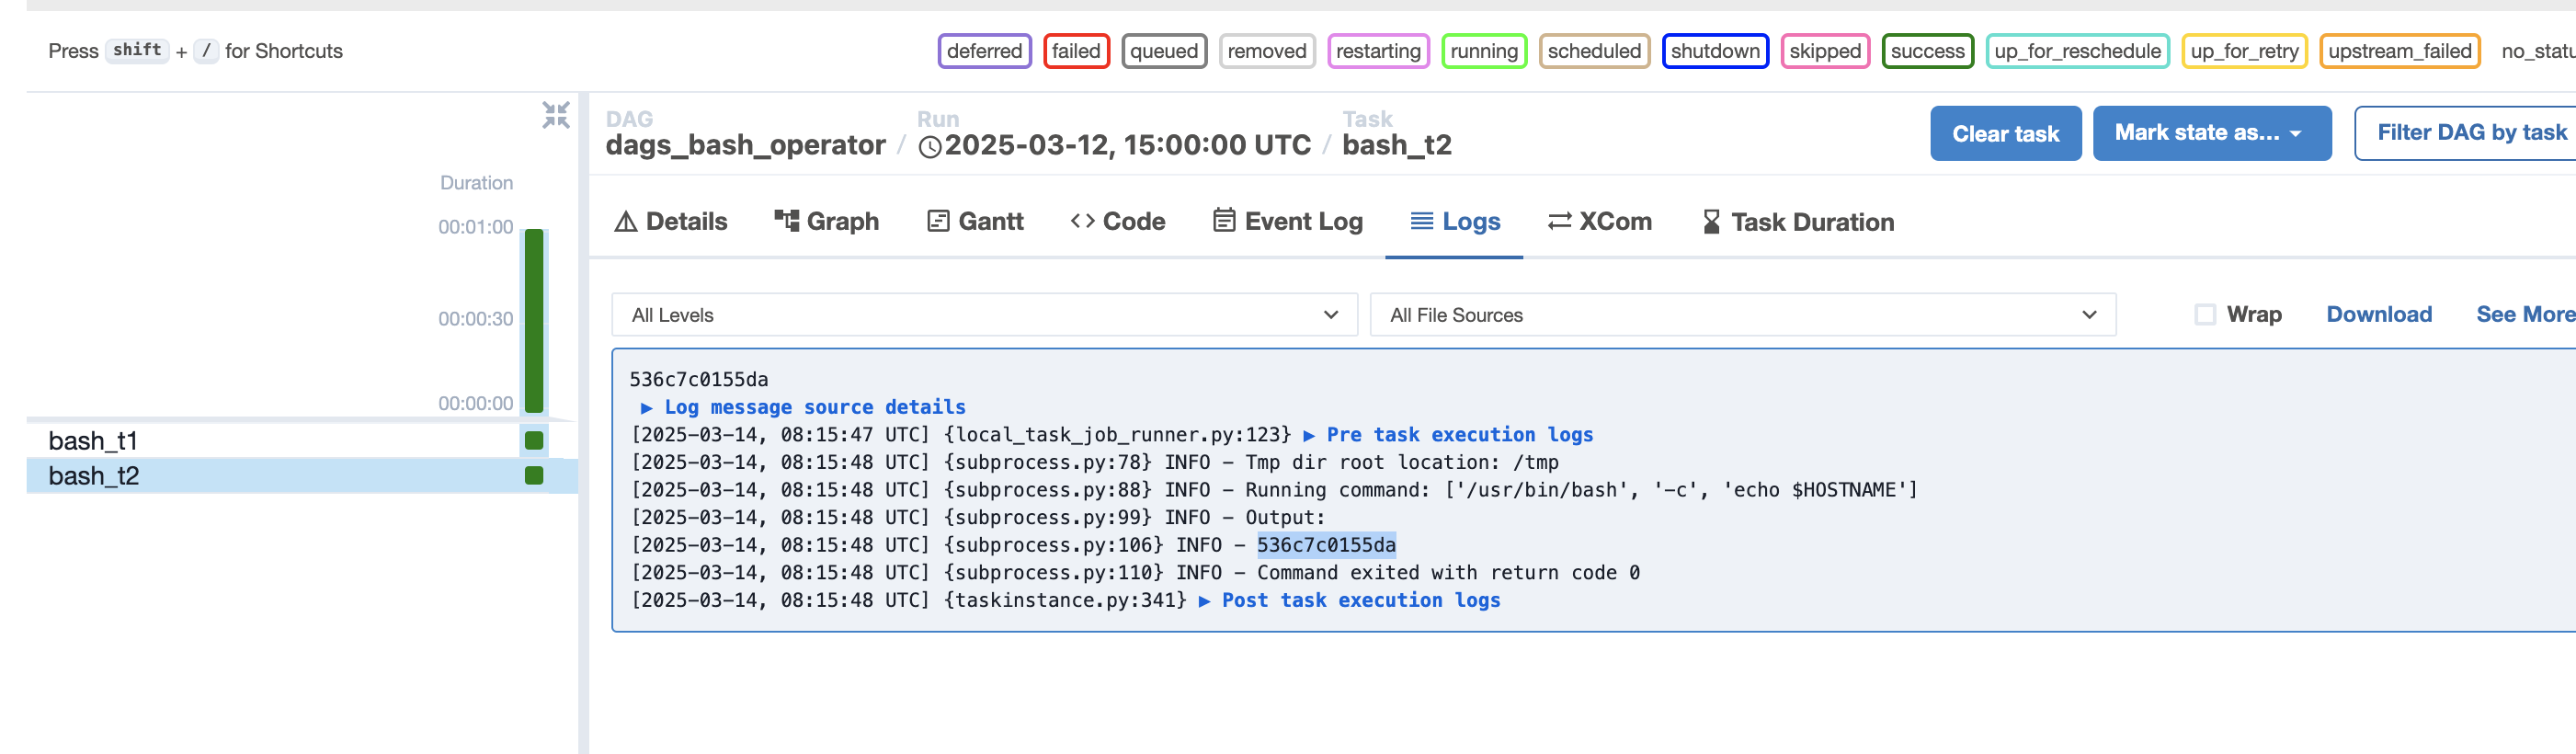Filter by up_for_retry status badge
Screen dimensions: 2576x754
click(x=2244, y=51)
